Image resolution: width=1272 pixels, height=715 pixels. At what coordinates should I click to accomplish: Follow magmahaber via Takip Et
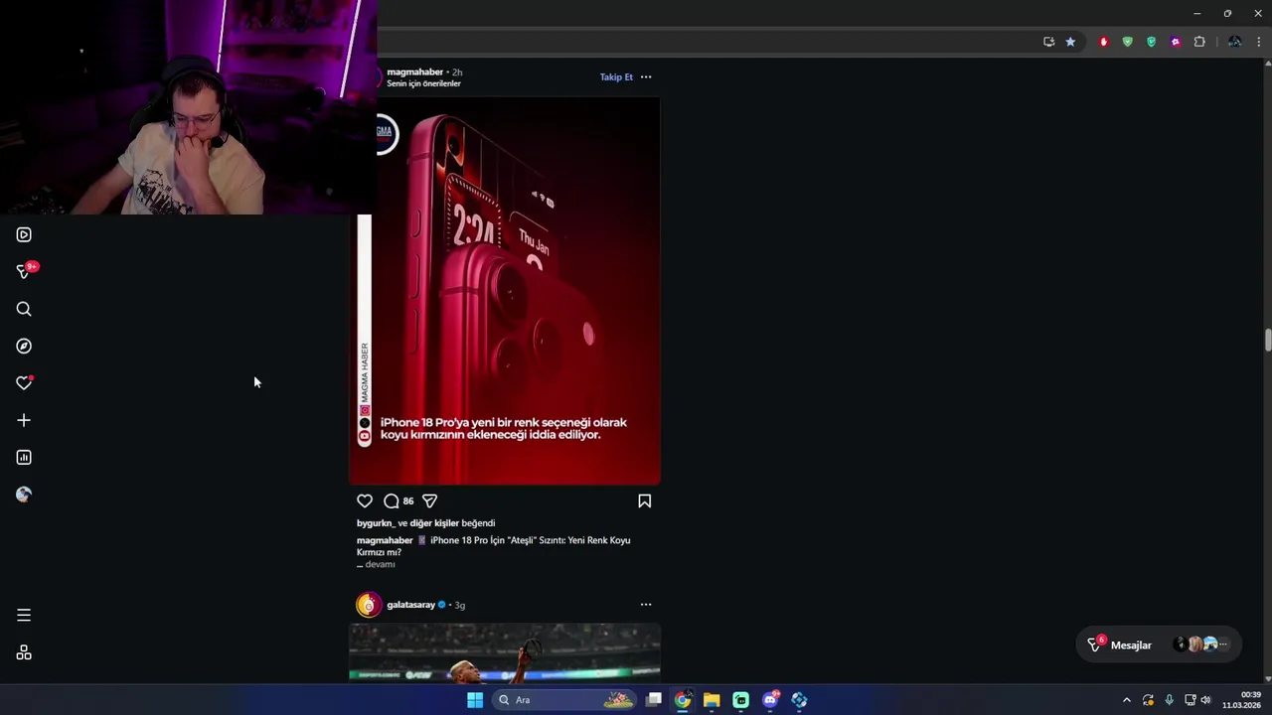click(616, 77)
